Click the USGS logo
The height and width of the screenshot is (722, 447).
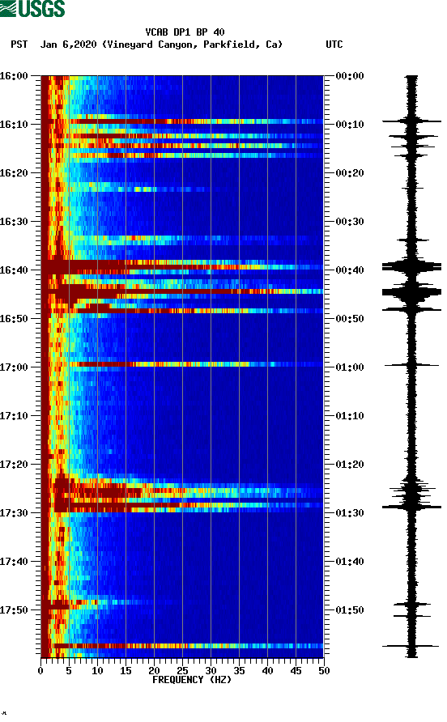pos(32,8)
